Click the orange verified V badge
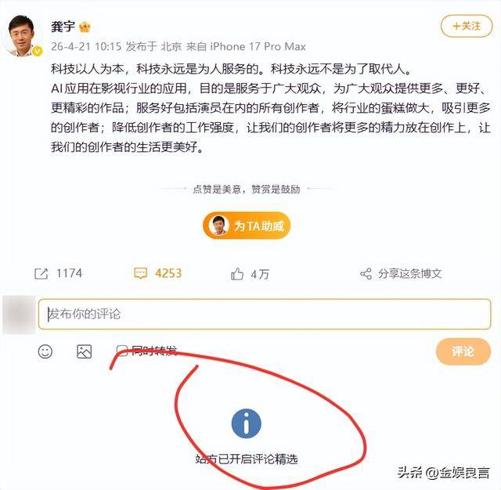Screen dimensions: 501x490 tap(38, 51)
